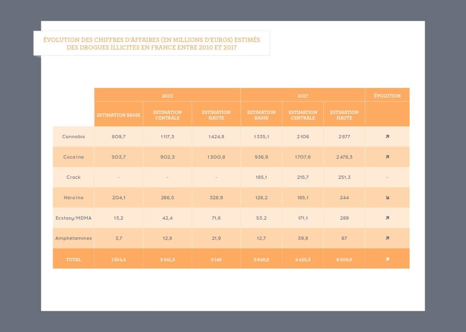The image size is (466, 332).
Task: Click the chart title about chiffres d'affaires
Action: pos(152,44)
